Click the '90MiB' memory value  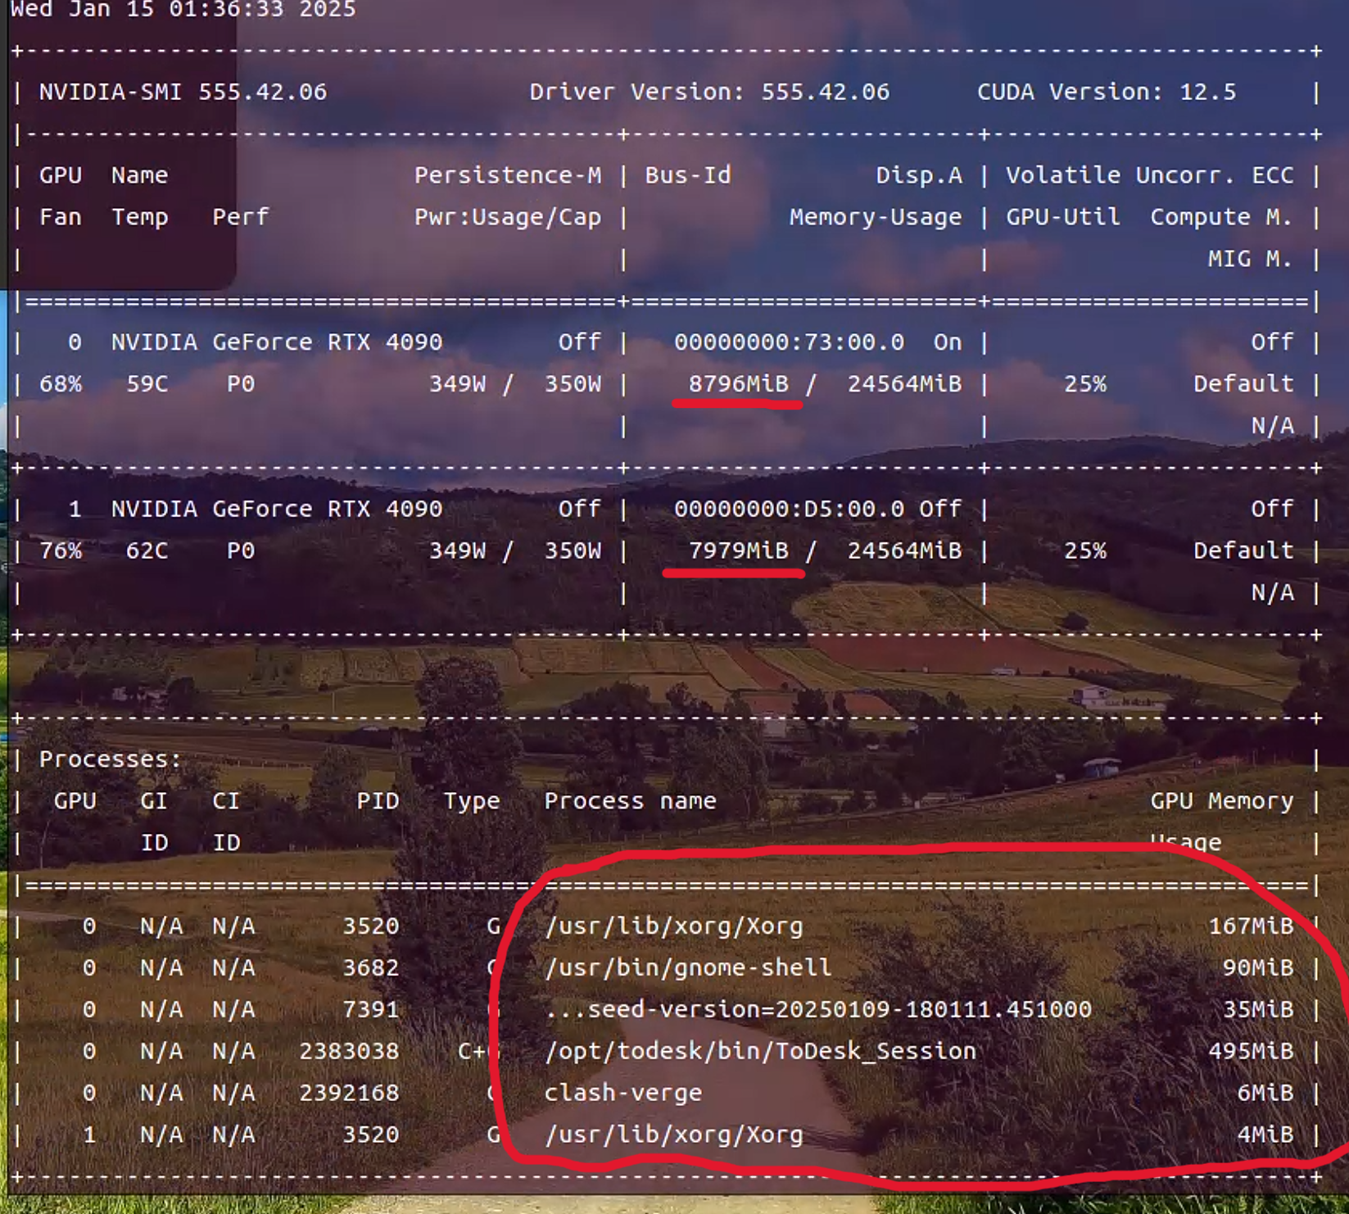(1258, 967)
